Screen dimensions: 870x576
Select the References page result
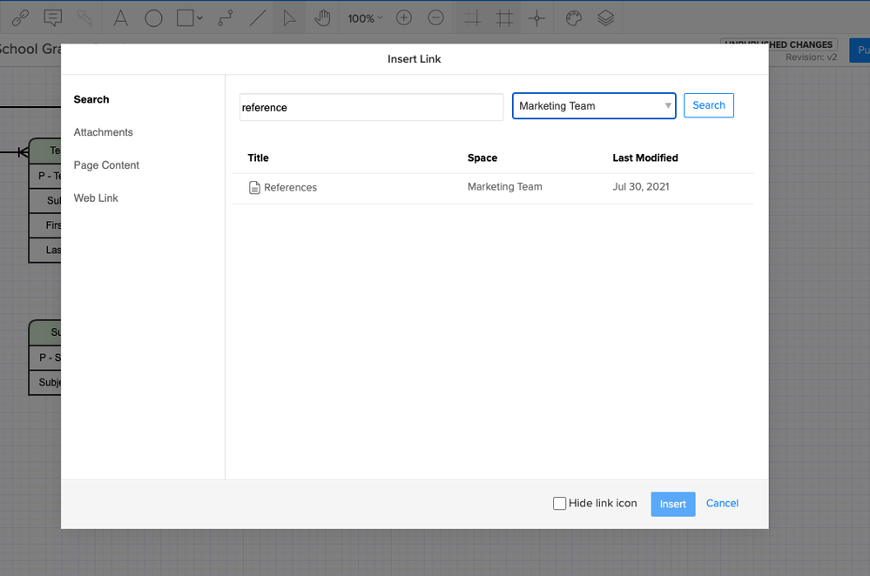pos(492,187)
